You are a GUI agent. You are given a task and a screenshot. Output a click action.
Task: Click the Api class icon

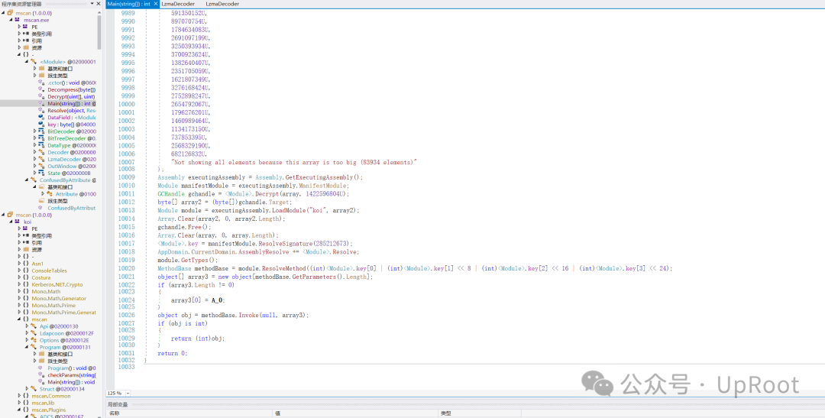[x=33, y=326]
